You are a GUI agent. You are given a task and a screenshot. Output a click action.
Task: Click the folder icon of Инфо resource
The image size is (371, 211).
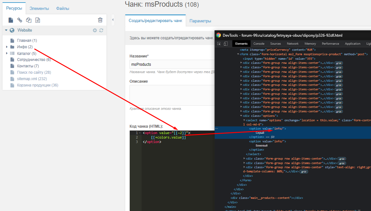click(12, 47)
